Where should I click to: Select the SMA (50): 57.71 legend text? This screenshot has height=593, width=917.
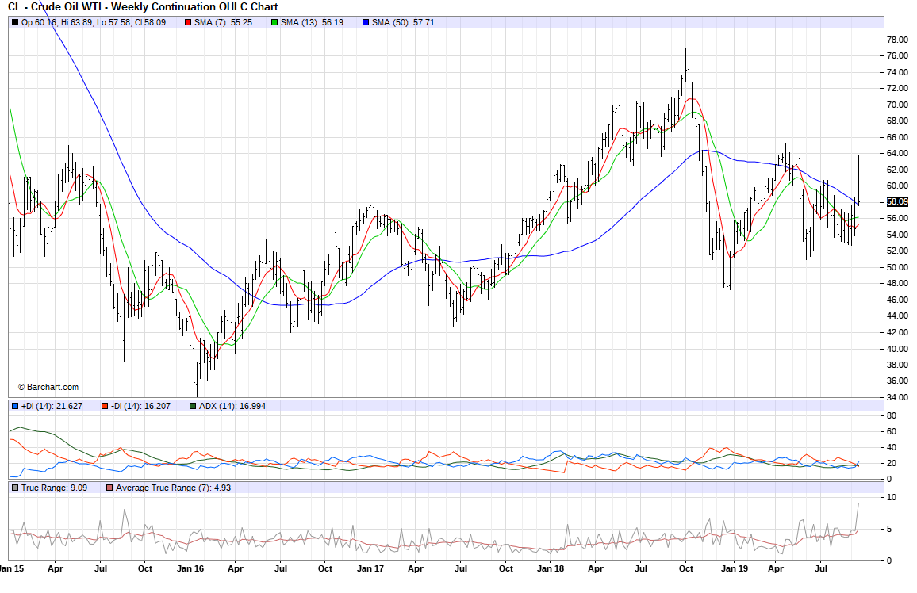[x=403, y=23]
